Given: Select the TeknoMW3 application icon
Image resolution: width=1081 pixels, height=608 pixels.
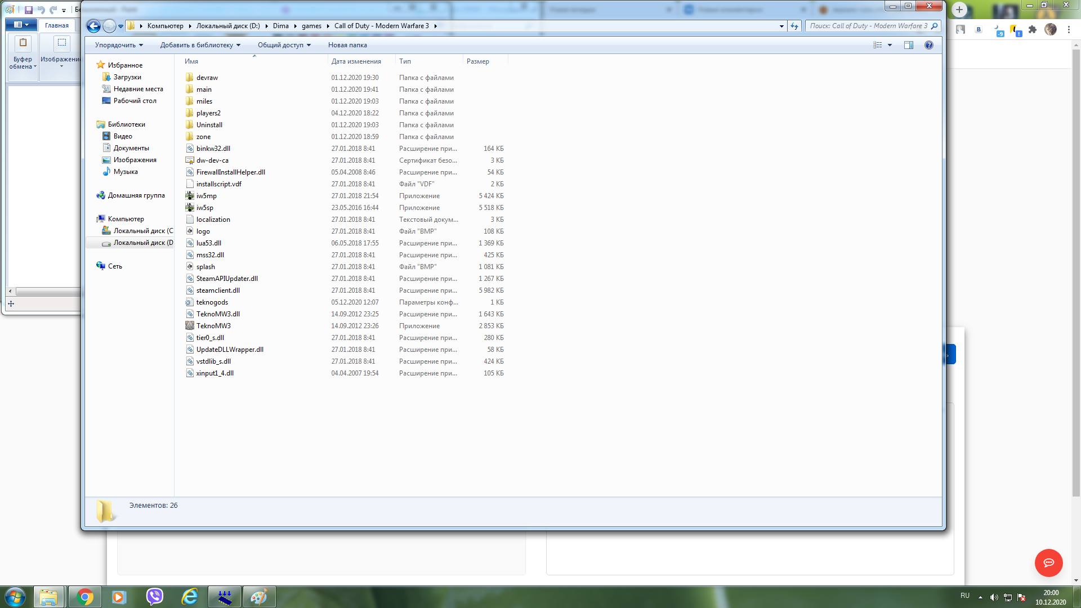Looking at the screenshot, I should pos(190,326).
